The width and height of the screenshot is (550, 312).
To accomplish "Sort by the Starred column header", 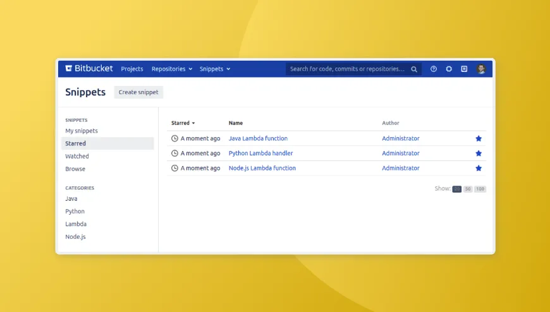I will [183, 123].
